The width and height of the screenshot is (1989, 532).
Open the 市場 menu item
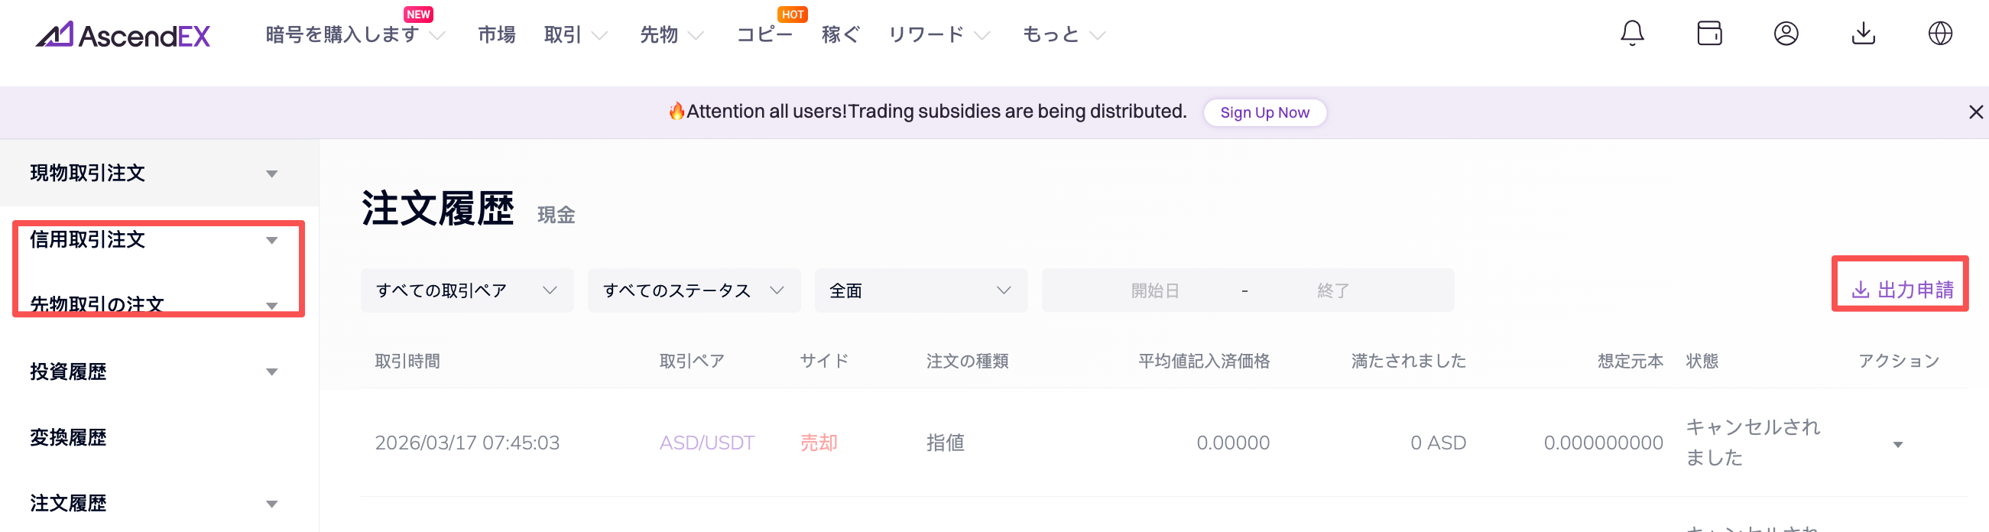(x=495, y=34)
